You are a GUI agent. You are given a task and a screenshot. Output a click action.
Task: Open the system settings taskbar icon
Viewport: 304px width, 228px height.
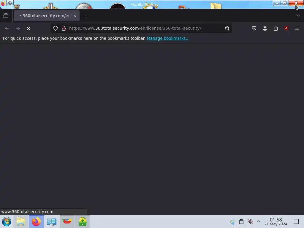(52, 221)
